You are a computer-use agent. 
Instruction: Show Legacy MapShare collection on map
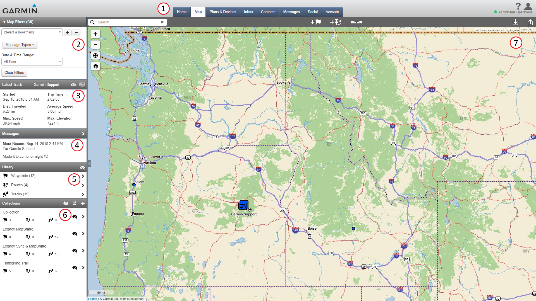[75, 234]
